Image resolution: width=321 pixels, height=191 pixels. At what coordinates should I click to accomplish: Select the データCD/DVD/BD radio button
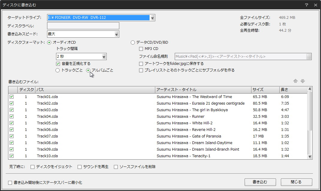coord(132,42)
